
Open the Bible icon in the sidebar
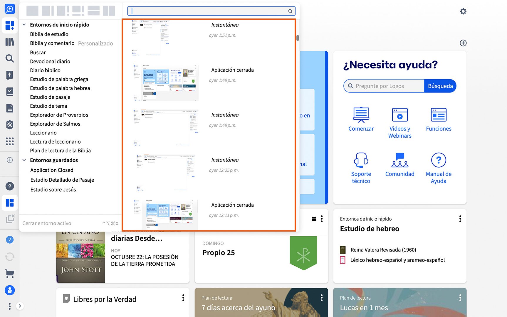10,75
